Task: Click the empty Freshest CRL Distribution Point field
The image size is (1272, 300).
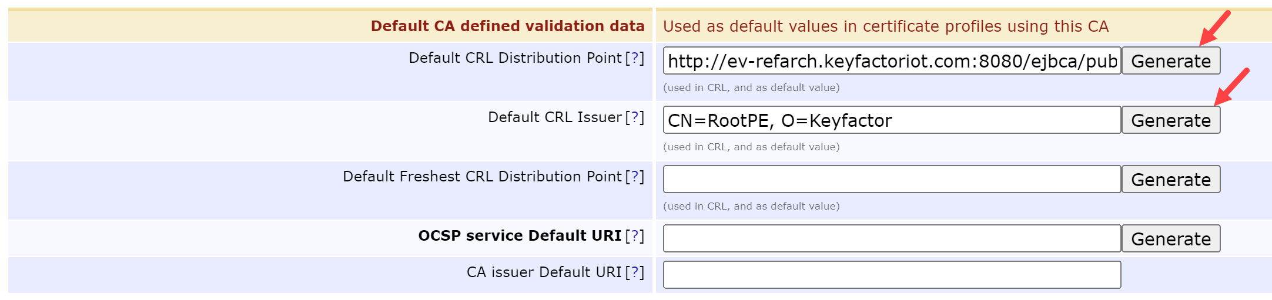Action: [892, 180]
